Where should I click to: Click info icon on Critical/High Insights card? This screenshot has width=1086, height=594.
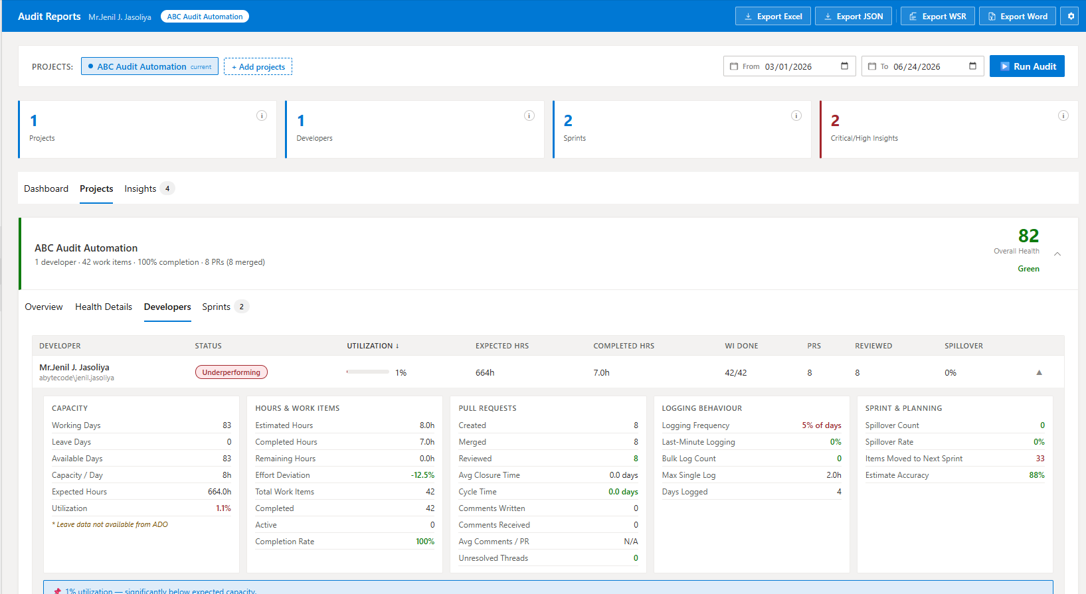click(x=1063, y=115)
